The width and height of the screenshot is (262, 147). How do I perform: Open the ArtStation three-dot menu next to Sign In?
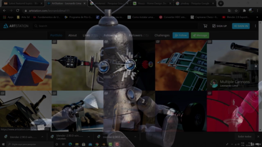pos(255,26)
